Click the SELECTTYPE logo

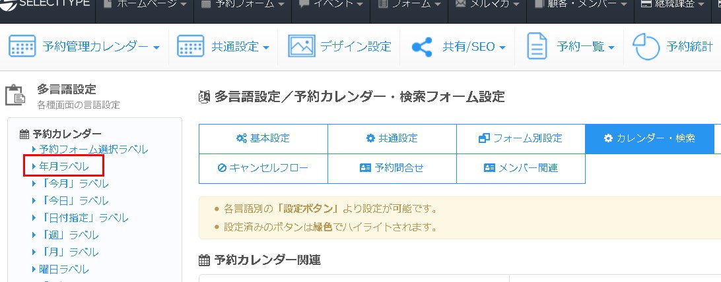click(45, 5)
